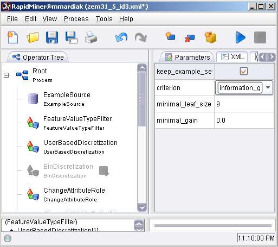Click the progress bar at bottom right
This screenshot has height=247, width=278.
click(213, 225)
